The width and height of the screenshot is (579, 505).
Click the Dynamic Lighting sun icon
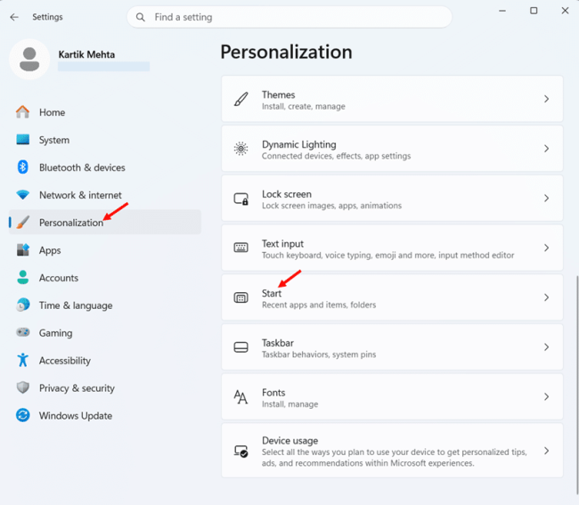[241, 149]
